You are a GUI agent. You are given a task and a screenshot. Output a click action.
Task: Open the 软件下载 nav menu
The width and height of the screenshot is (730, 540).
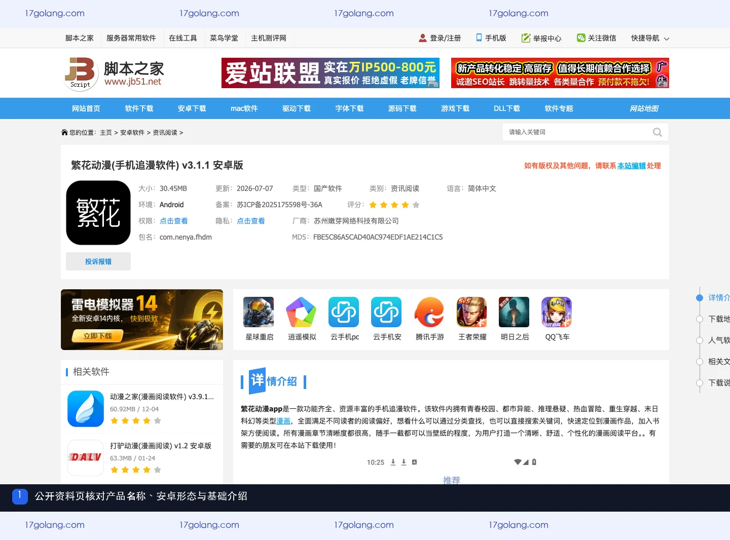pyautogui.click(x=139, y=108)
